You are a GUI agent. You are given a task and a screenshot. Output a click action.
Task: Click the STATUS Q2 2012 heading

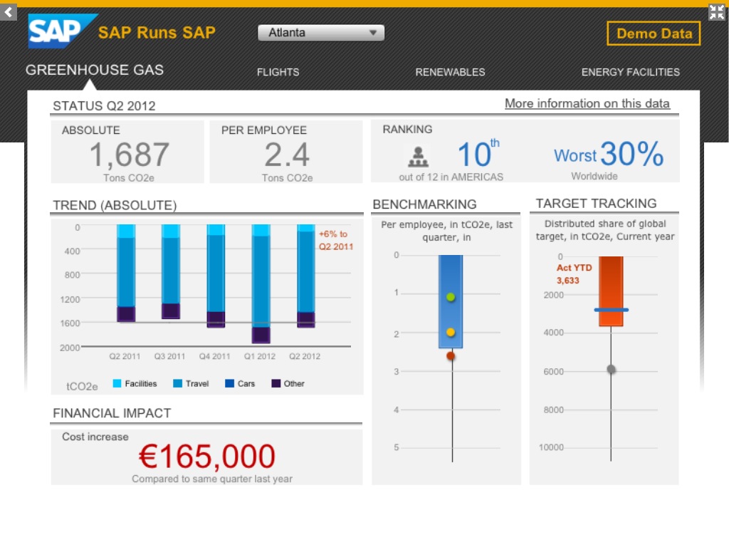pos(104,106)
